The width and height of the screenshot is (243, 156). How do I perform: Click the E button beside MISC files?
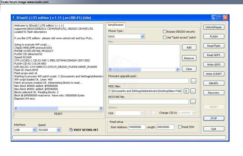tap(186, 91)
